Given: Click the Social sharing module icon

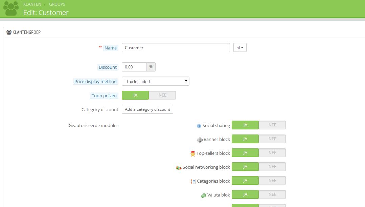Looking at the screenshot, I should pyautogui.click(x=199, y=126).
